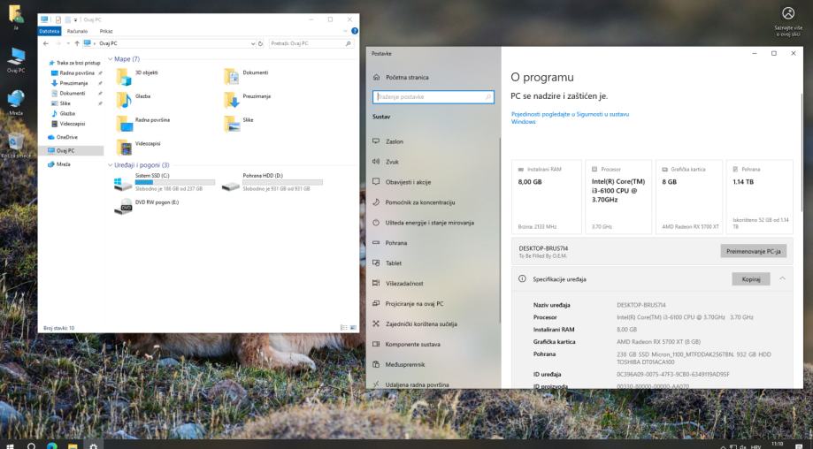Refresh the Ovaj PC view
The width and height of the screenshot is (813, 449).
[x=260, y=43]
